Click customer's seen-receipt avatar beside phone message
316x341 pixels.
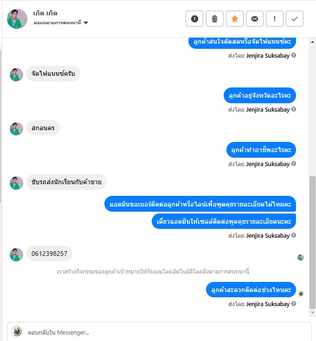pyautogui.click(x=301, y=257)
